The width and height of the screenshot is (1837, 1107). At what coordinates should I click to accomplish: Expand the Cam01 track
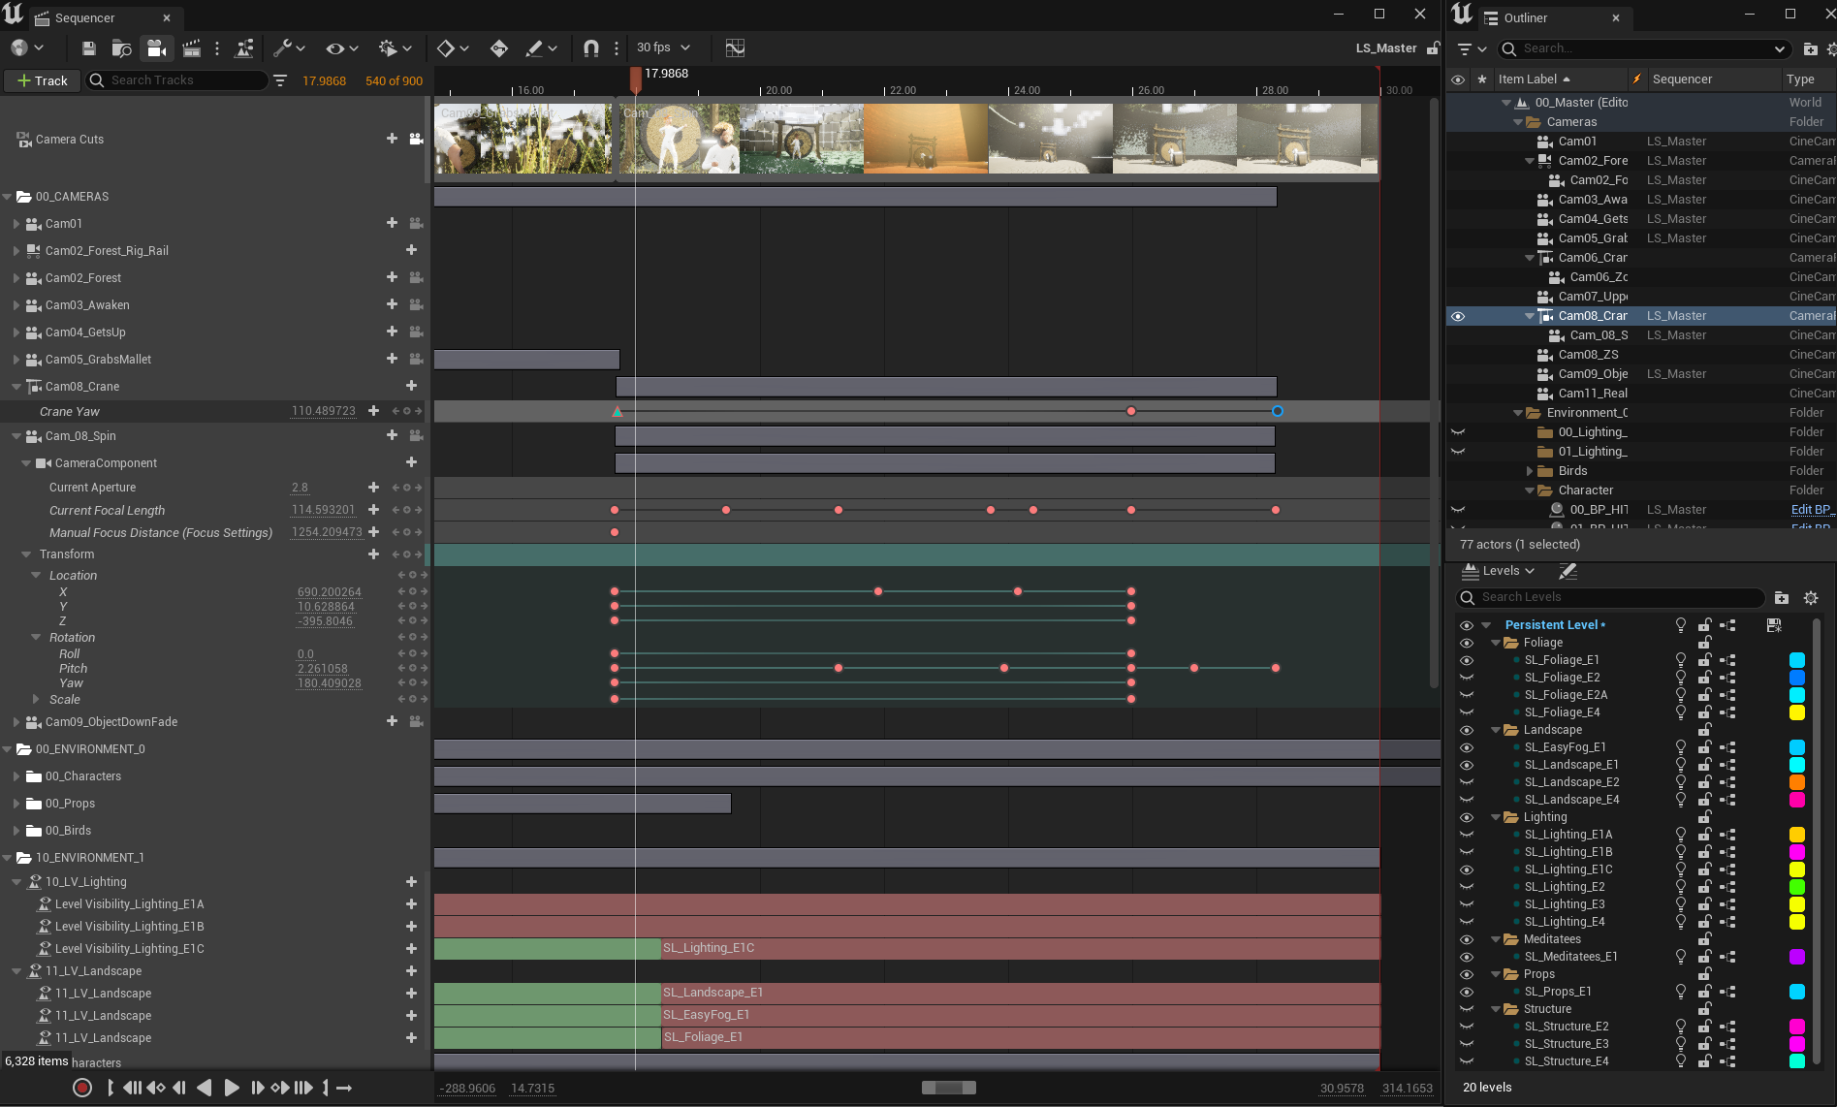16,224
